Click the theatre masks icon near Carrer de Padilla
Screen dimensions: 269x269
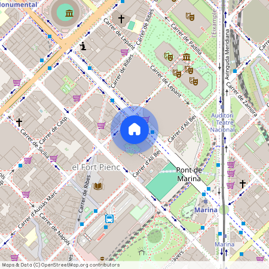coord(190,16)
